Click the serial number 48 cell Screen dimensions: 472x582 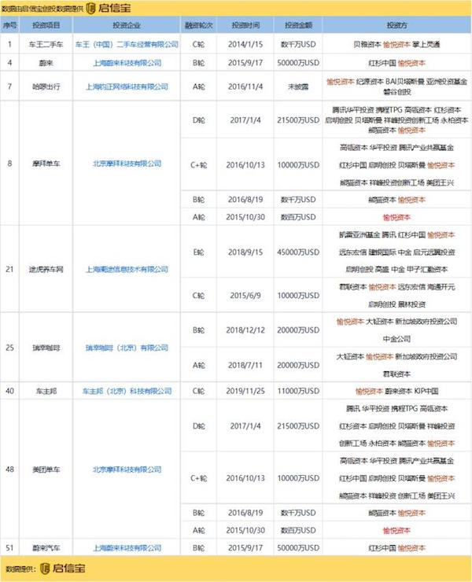pyautogui.click(x=9, y=470)
